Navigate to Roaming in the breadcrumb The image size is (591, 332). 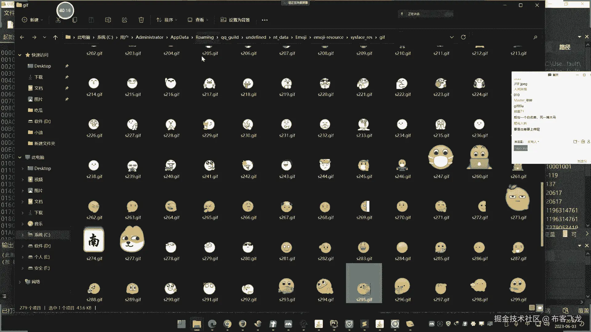(x=204, y=37)
